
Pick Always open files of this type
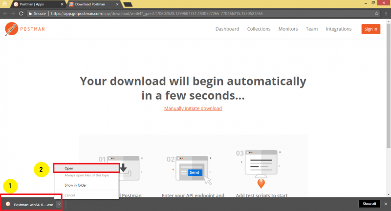tap(86, 174)
